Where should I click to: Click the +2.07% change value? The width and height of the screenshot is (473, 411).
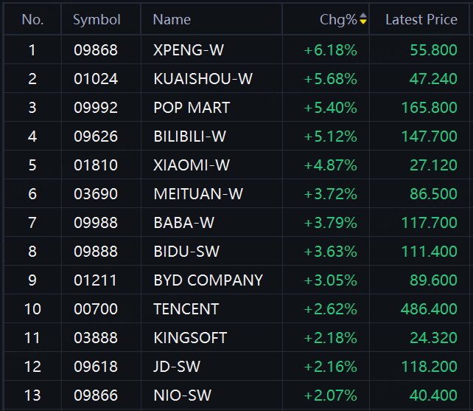point(330,396)
